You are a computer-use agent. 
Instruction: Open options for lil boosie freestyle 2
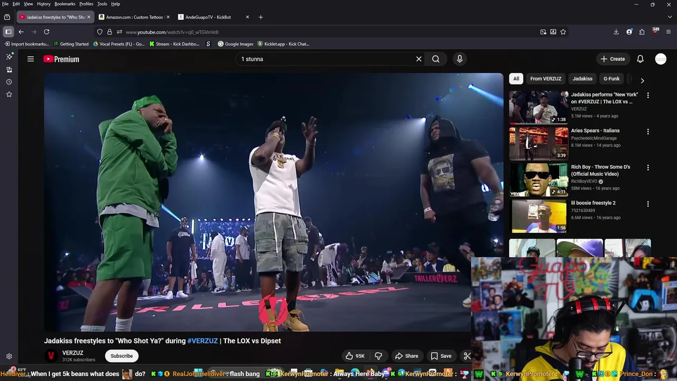coord(648,204)
